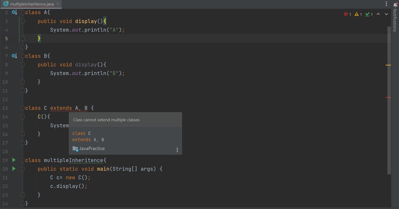Viewport: 399px width, 209px height.
Task: Click 'Class cannot extend multiple classes' message
Action: coord(106,120)
